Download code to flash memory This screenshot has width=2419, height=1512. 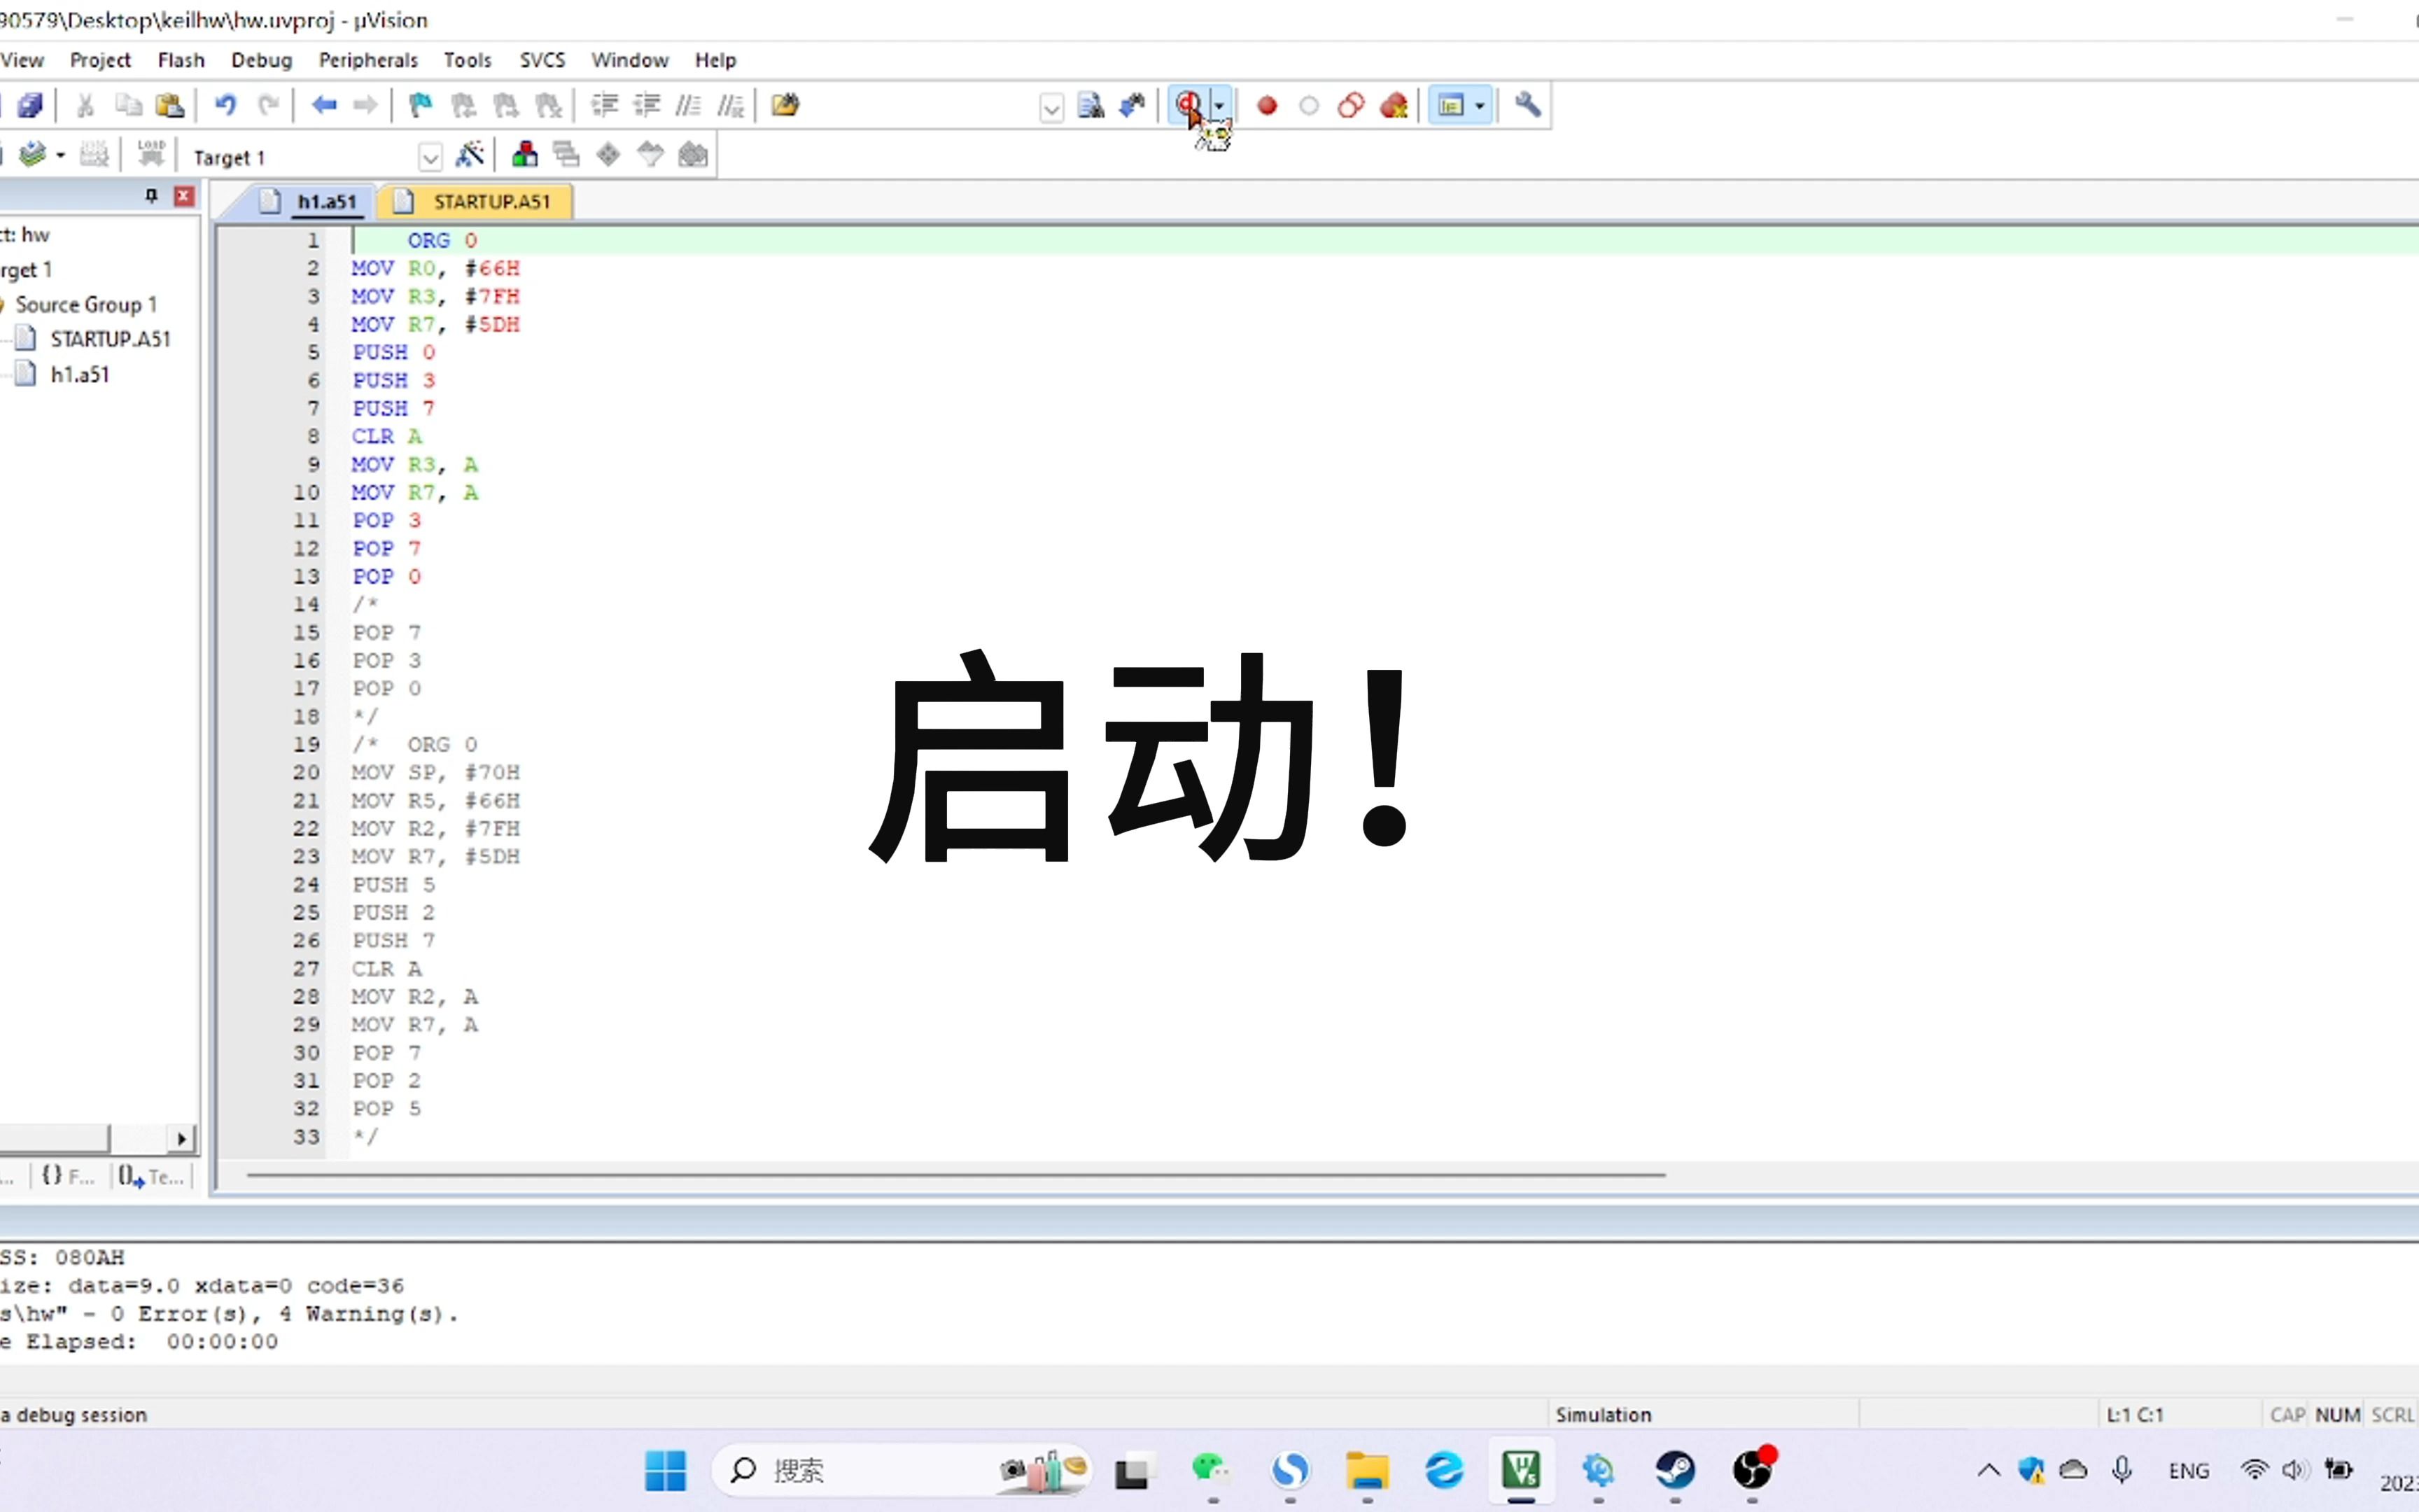click(150, 153)
